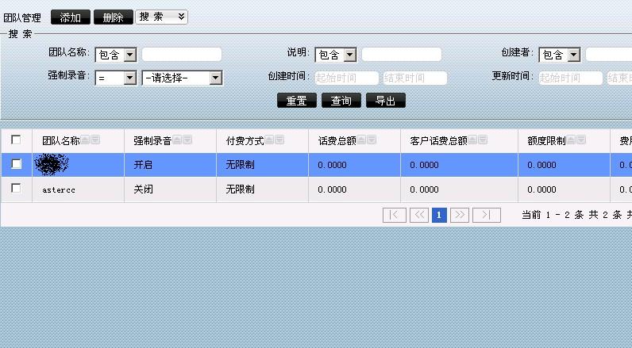Sort 团队名称 column ascending
The height and width of the screenshot is (348, 632).
[85, 140]
